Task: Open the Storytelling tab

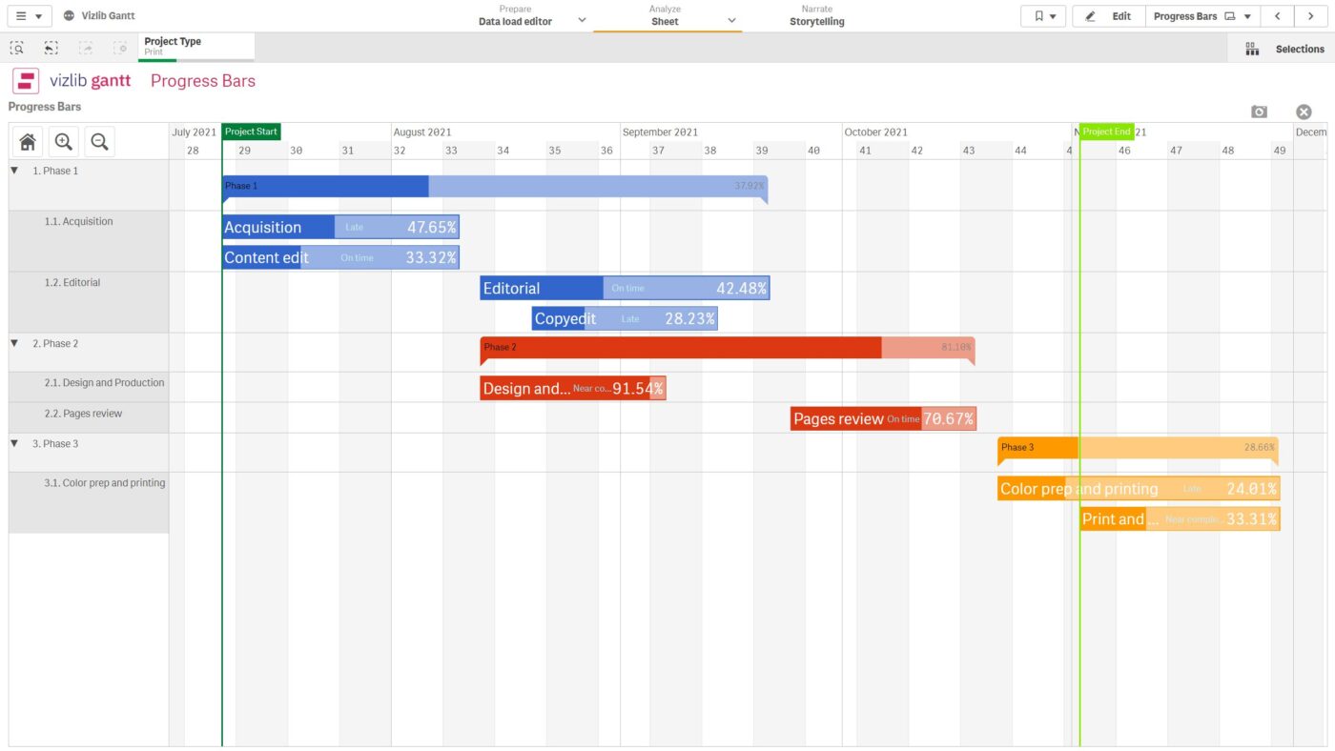Action: pyautogui.click(x=816, y=16)
